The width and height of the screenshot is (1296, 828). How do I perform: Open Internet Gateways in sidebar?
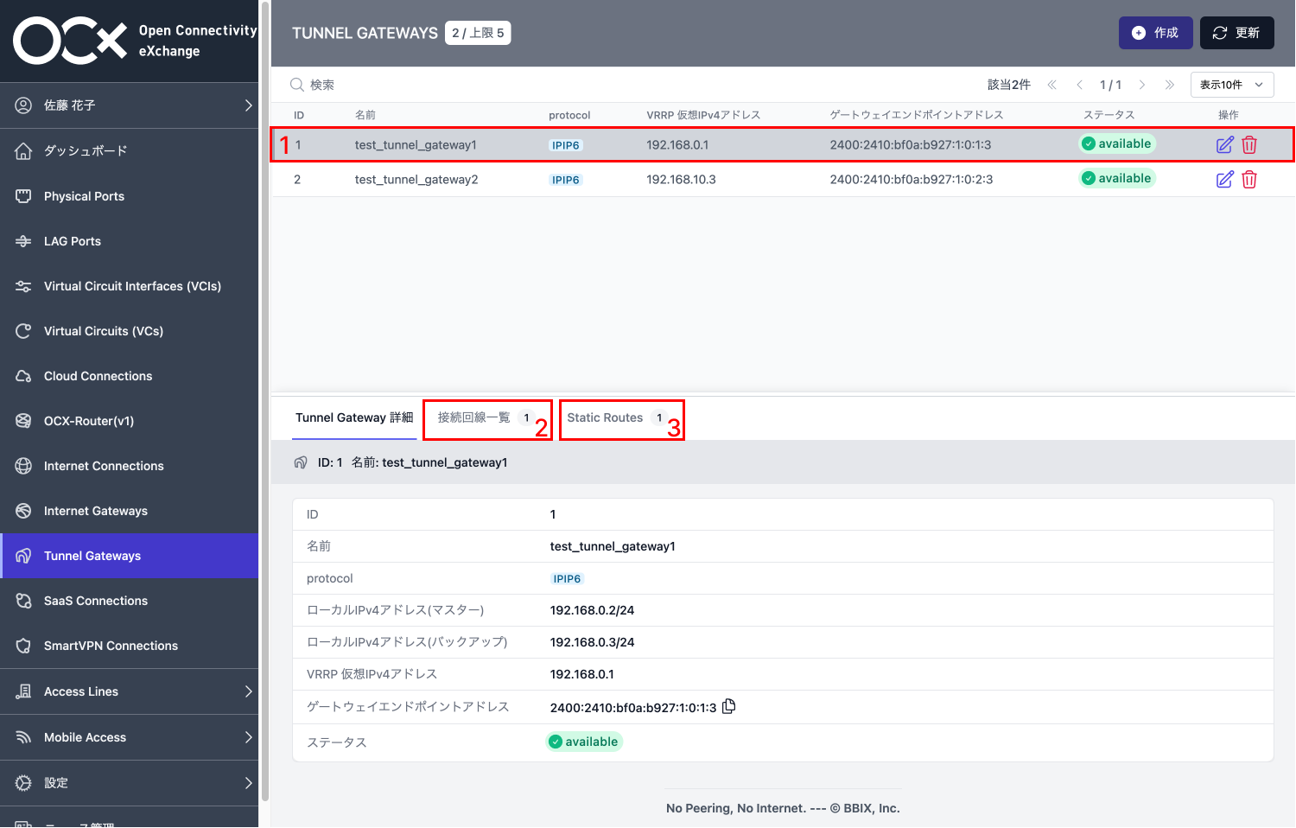[95, 511]
